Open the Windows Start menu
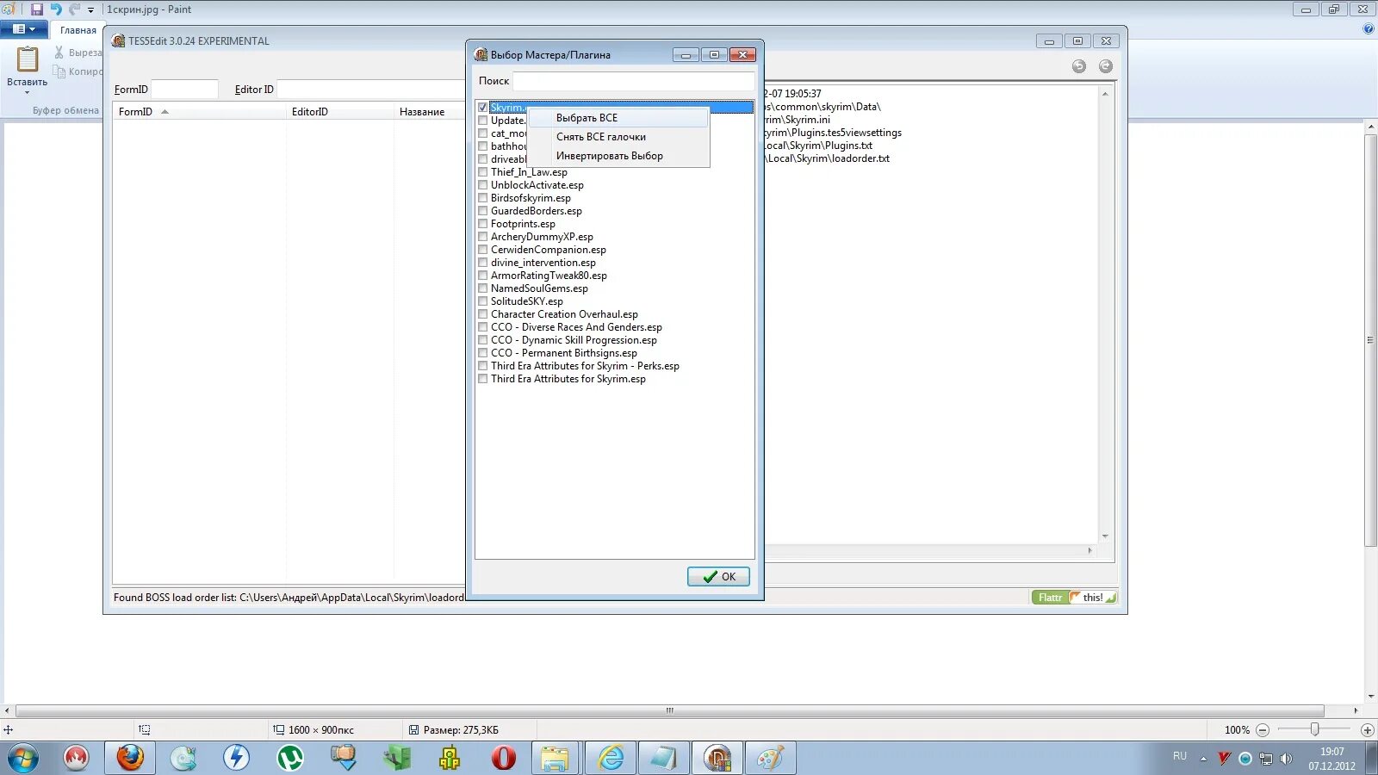 click(23, 759)
